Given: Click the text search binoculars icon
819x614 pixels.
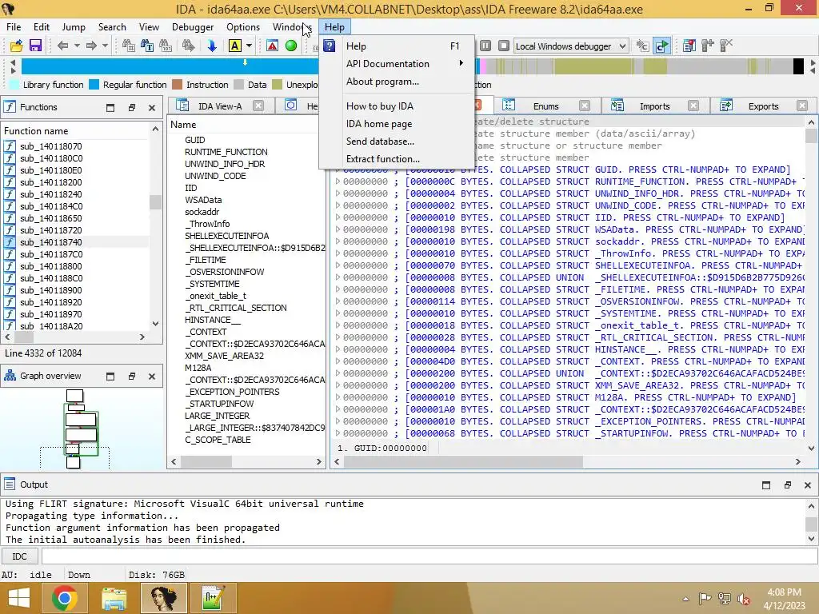Looking at the screenshot, I should [x=147, y=46].
